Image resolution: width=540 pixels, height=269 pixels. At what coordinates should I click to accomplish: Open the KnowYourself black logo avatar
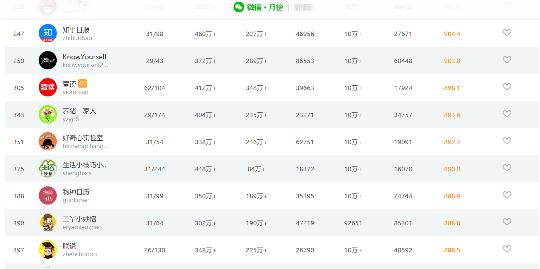(x=48, y=60)
